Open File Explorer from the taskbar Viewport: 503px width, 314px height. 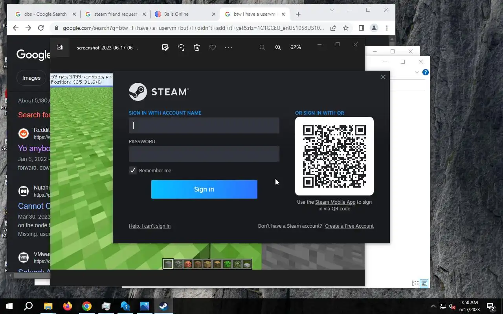click(x=48, y=306)
